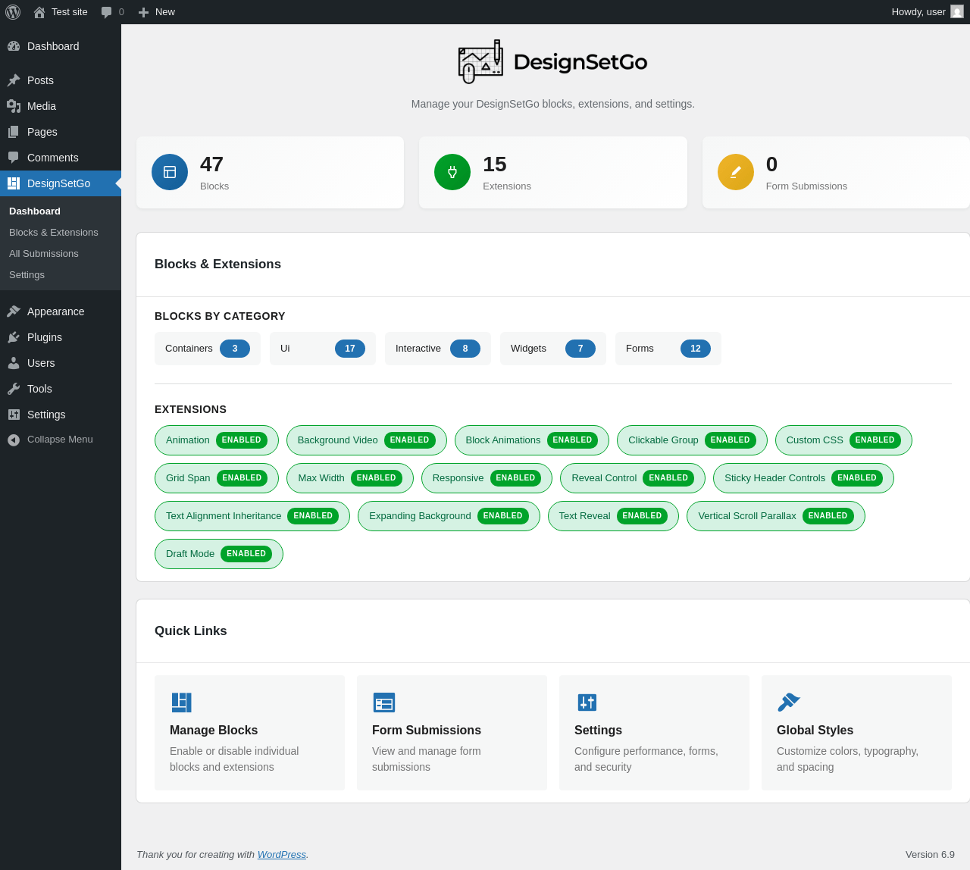970x870 pixels.
Task: Open Blocks & Extensions submenu item
Action: (x=54, y=233)
